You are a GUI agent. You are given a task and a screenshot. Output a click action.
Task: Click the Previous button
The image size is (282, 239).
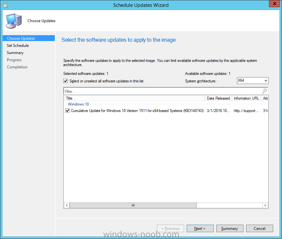point(170,228)
